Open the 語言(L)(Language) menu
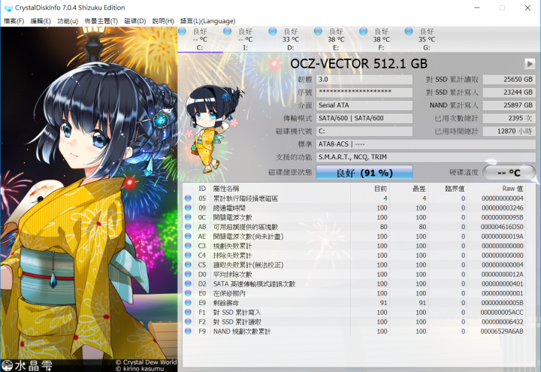 (207, 21)
